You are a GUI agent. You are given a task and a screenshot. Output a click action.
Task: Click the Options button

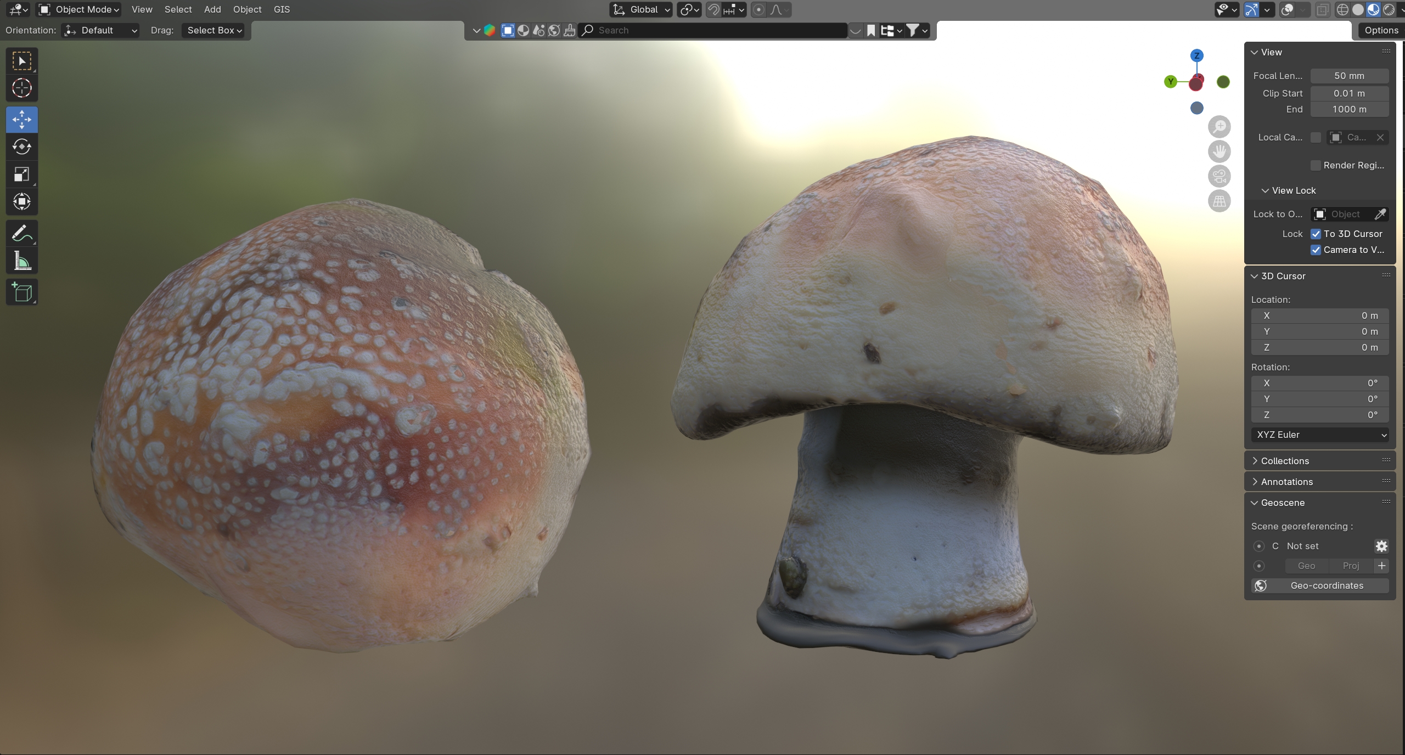pyautogui.click(x=1381, y=30)
